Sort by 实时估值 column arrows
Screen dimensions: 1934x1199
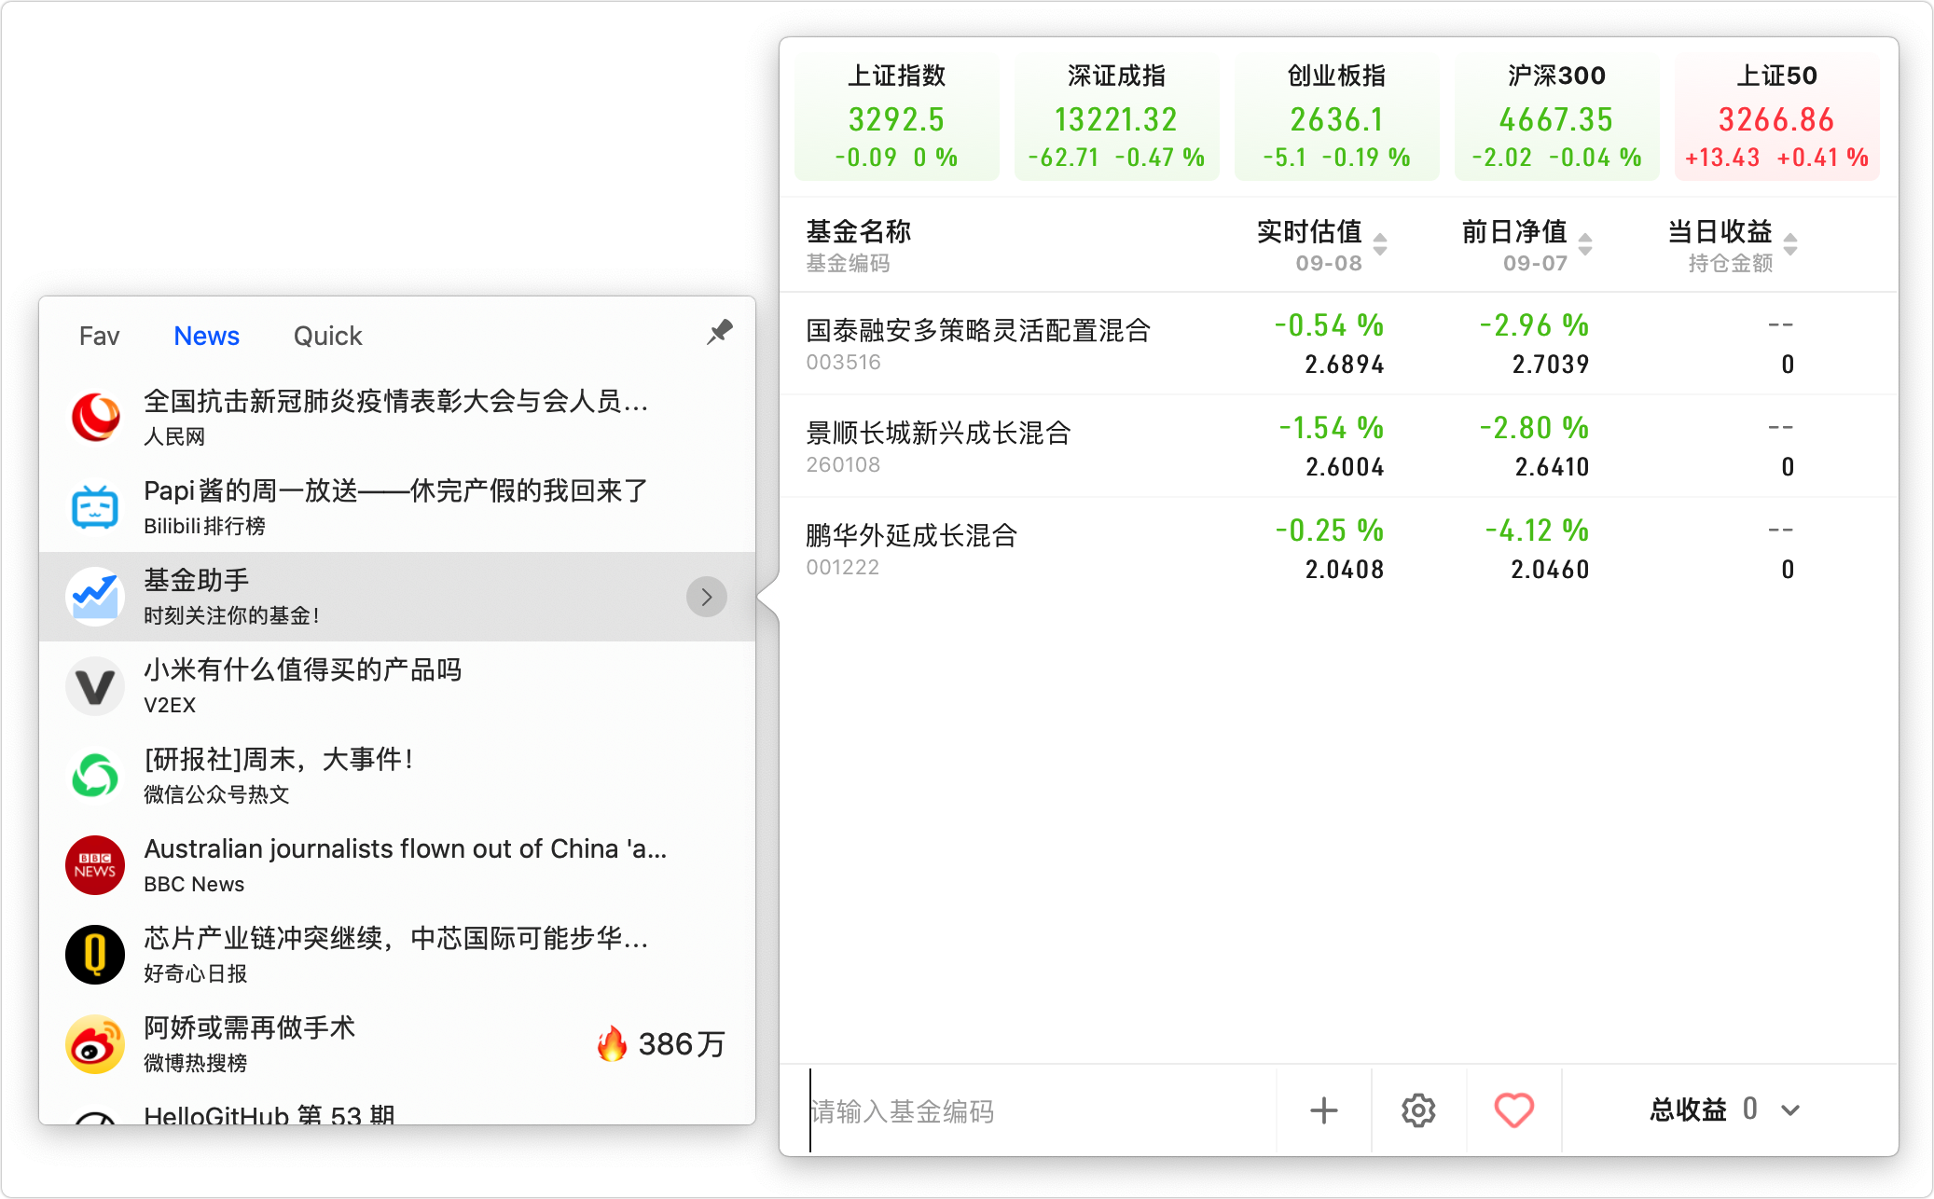(1380, 244)
